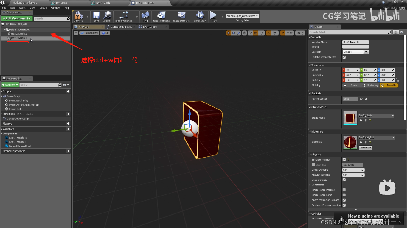Open Textures dropdown under Element 0
This screenshot has width=407, height=228.
(x=365, y=147)
